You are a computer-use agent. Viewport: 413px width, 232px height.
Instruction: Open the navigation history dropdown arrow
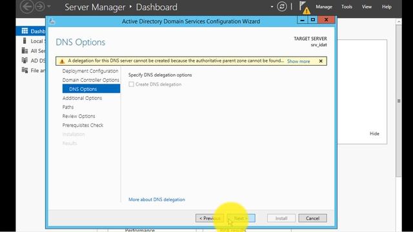coord(49,6)
